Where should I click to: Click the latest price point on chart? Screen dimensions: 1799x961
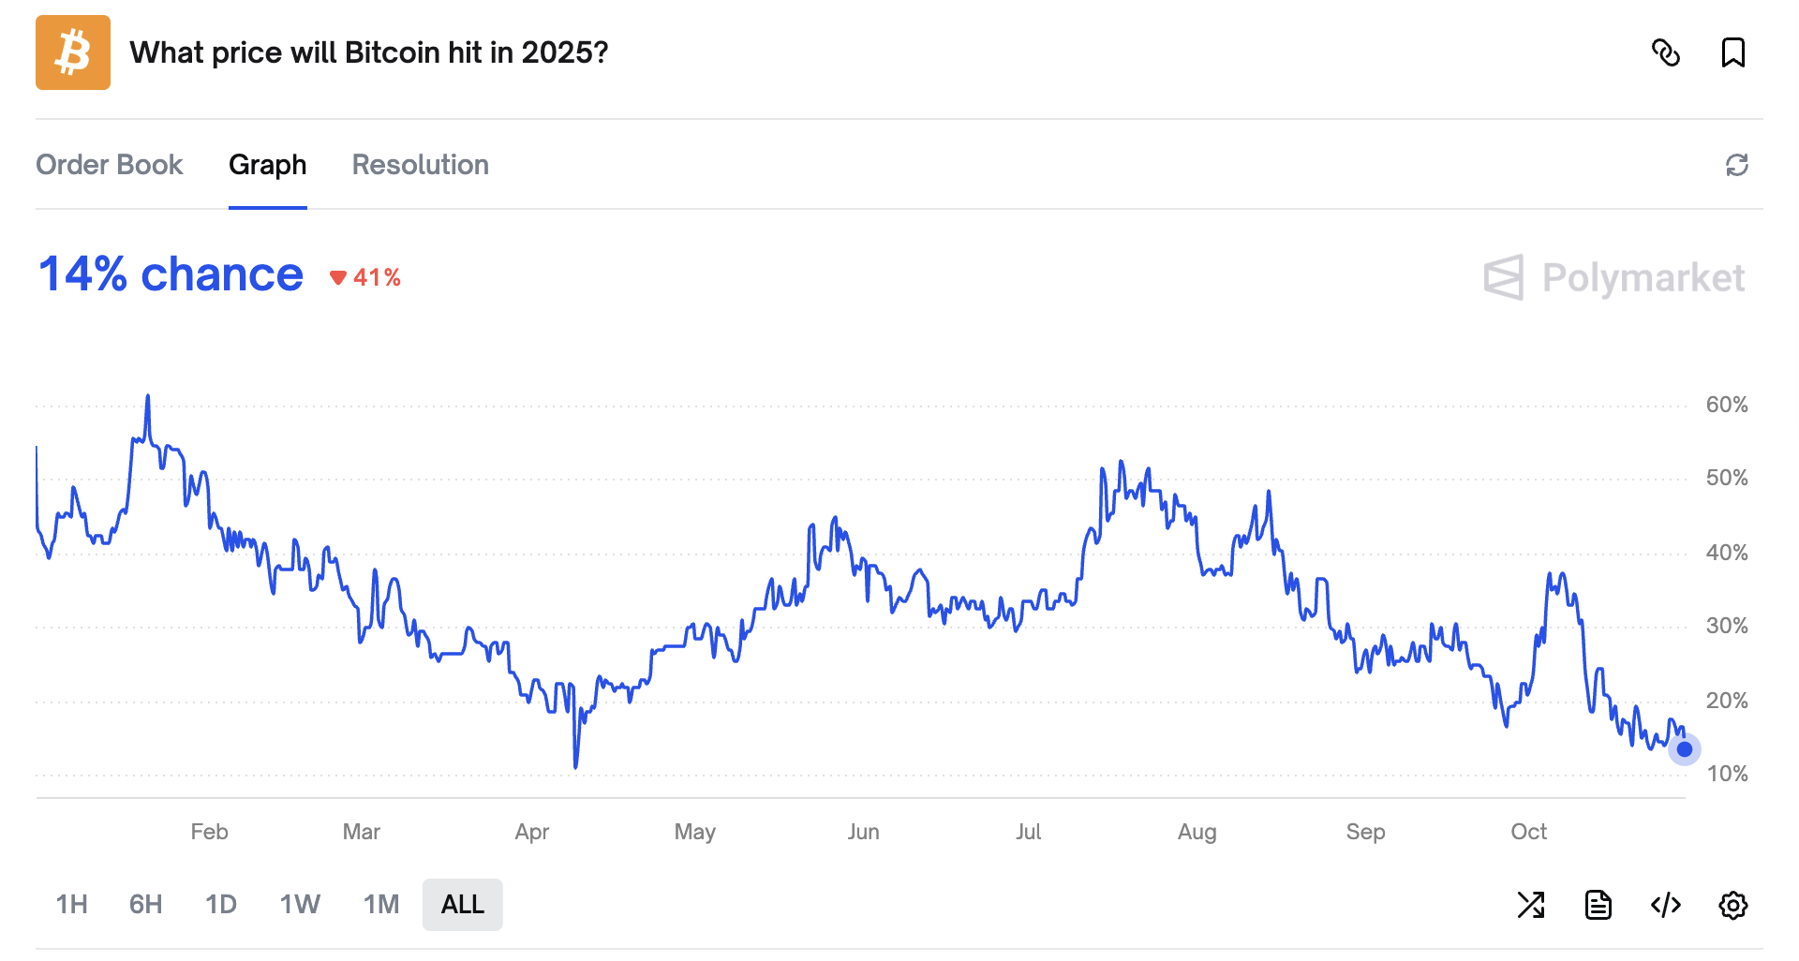click(x=1683, y=749)
